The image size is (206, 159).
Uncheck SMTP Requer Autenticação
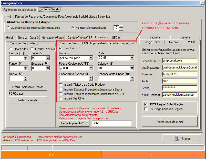tap(146, 104)
